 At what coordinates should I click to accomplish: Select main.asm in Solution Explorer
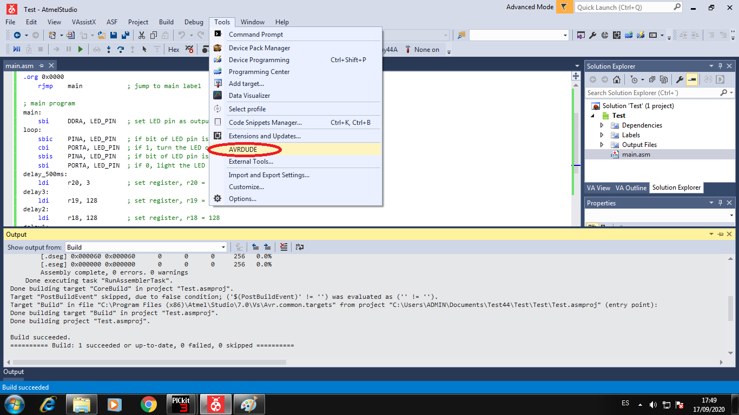click(636, 155)
